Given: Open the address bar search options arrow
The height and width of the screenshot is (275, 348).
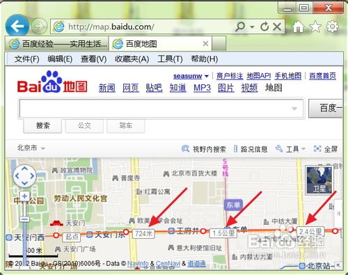Looking at the screenshot, I should point(252,26).
